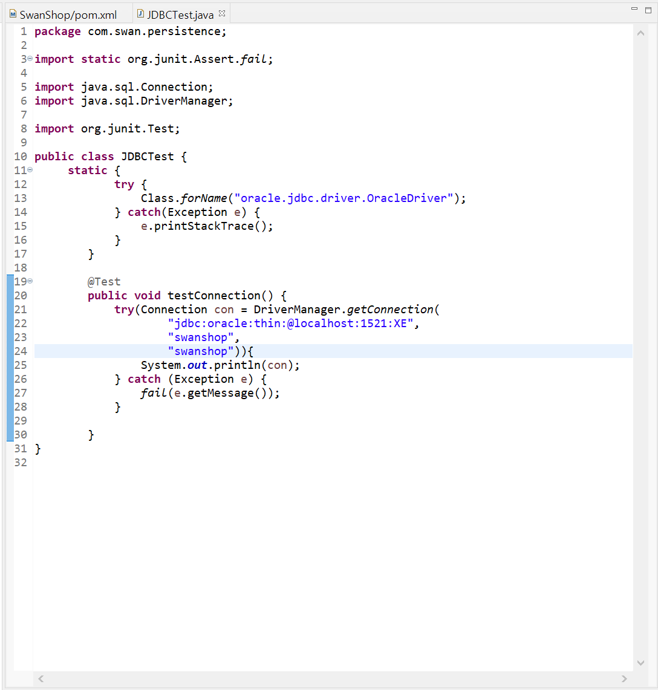Screen dimensions: 658x690
Task: Click the testConnection() method name
Action: click(221, 296)
